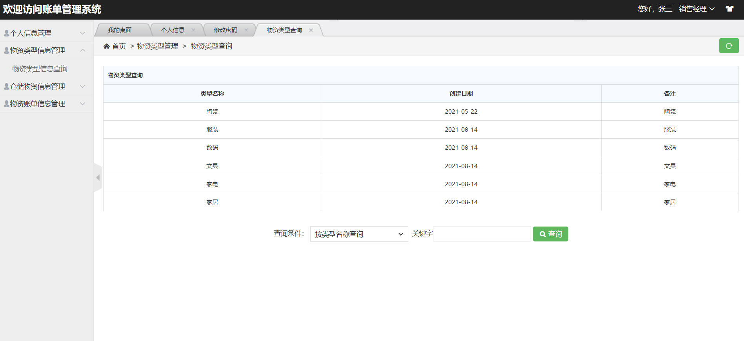
Task: Switch to 修改密码 tab
Action: pyautogui.click(x=226, y=30)
